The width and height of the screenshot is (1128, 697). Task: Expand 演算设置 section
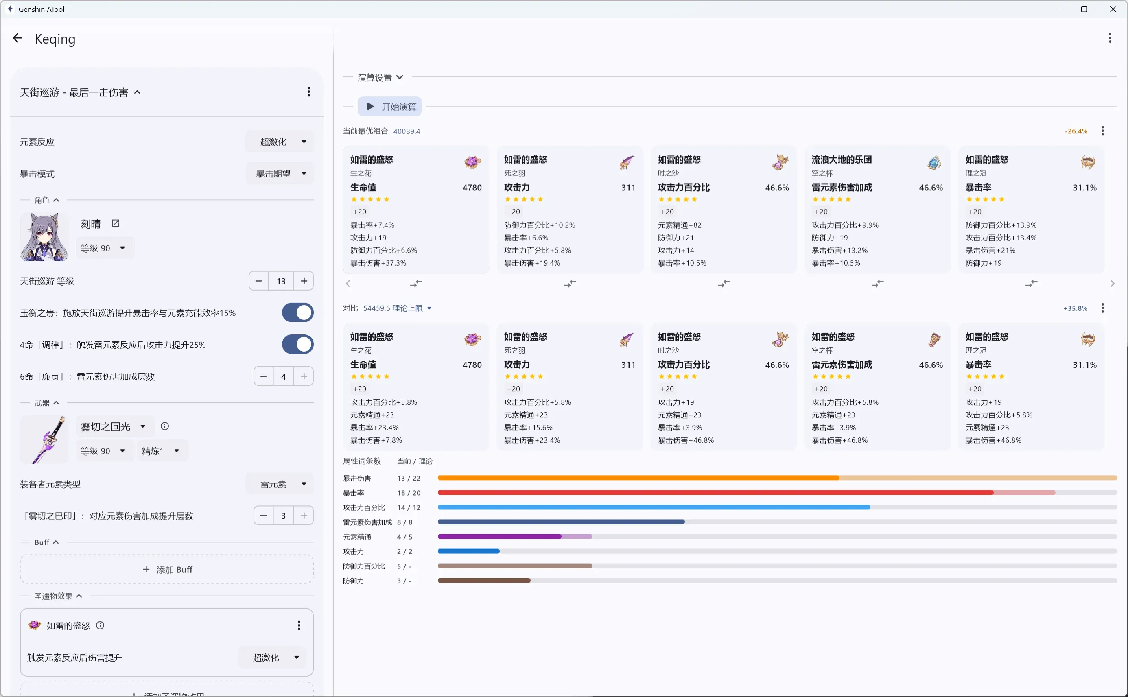pyautogui.click(x=380, y=77)
